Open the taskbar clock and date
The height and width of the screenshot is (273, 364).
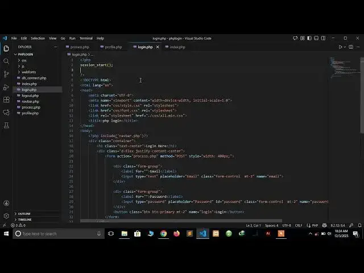(341, 234)
